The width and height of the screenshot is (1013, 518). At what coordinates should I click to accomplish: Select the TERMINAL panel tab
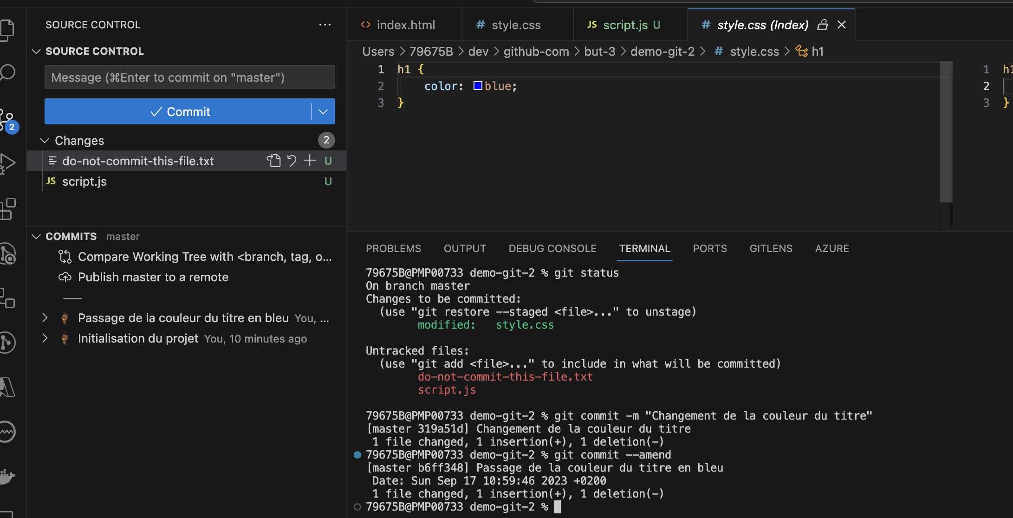[645, 248]
